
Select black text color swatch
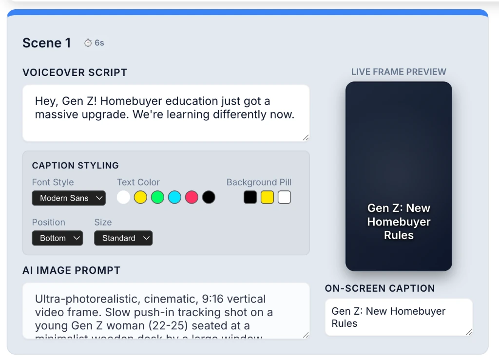tap(209, 197)
